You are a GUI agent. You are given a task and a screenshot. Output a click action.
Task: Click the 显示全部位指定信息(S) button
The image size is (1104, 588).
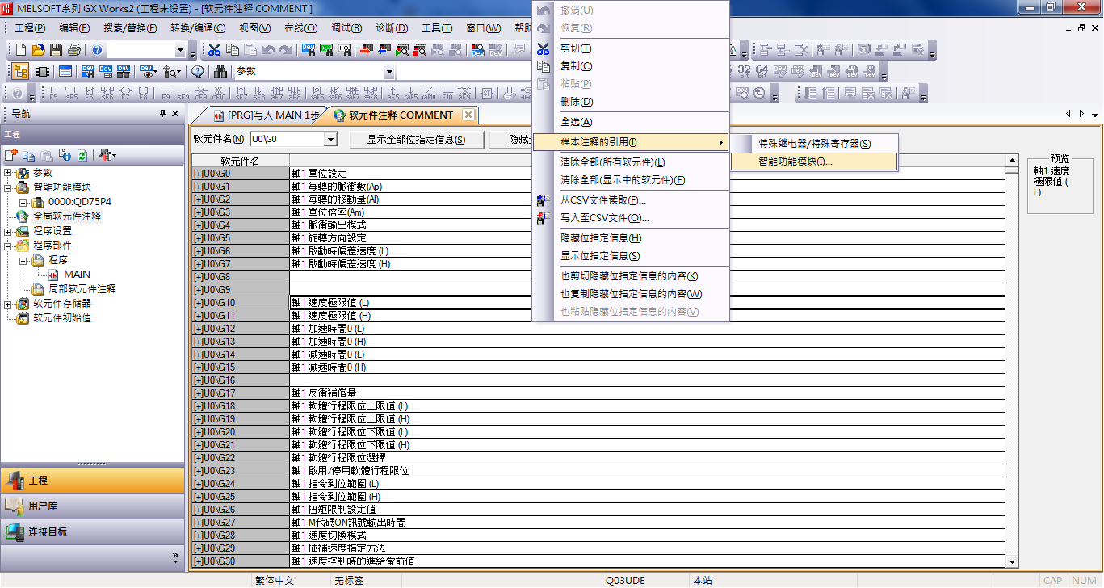(x=416, y=140)
